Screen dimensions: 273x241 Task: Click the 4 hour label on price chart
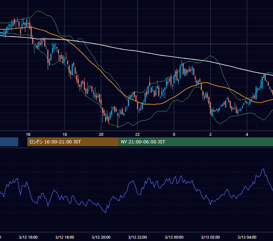[247, 135]
